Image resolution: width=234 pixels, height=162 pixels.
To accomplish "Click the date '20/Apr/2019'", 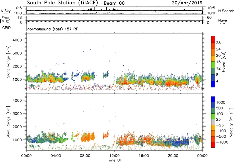I will coord(187,3).
